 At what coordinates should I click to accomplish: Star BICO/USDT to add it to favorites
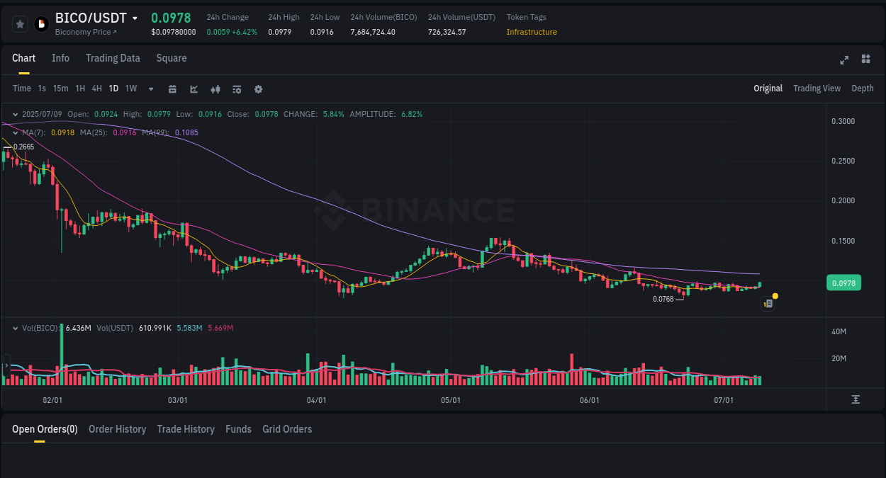(x=20, y=23)
